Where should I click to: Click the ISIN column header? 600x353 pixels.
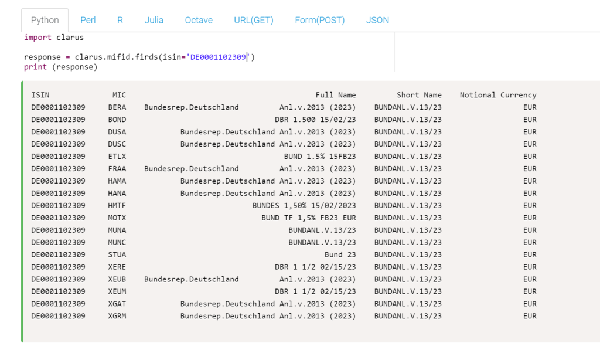tap(40, 95)
